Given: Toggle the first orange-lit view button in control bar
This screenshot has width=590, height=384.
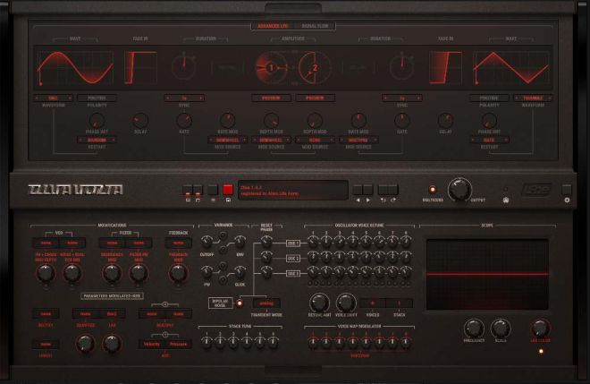Looking at the screenshot, I should (x=187, y=190).
